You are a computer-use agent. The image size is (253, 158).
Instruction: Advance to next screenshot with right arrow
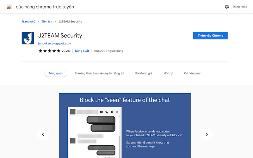tap(207, 134)
